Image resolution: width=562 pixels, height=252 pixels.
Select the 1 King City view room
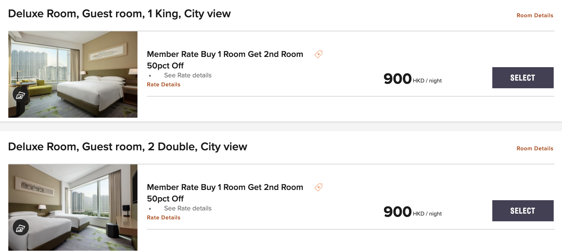[523, 78]
